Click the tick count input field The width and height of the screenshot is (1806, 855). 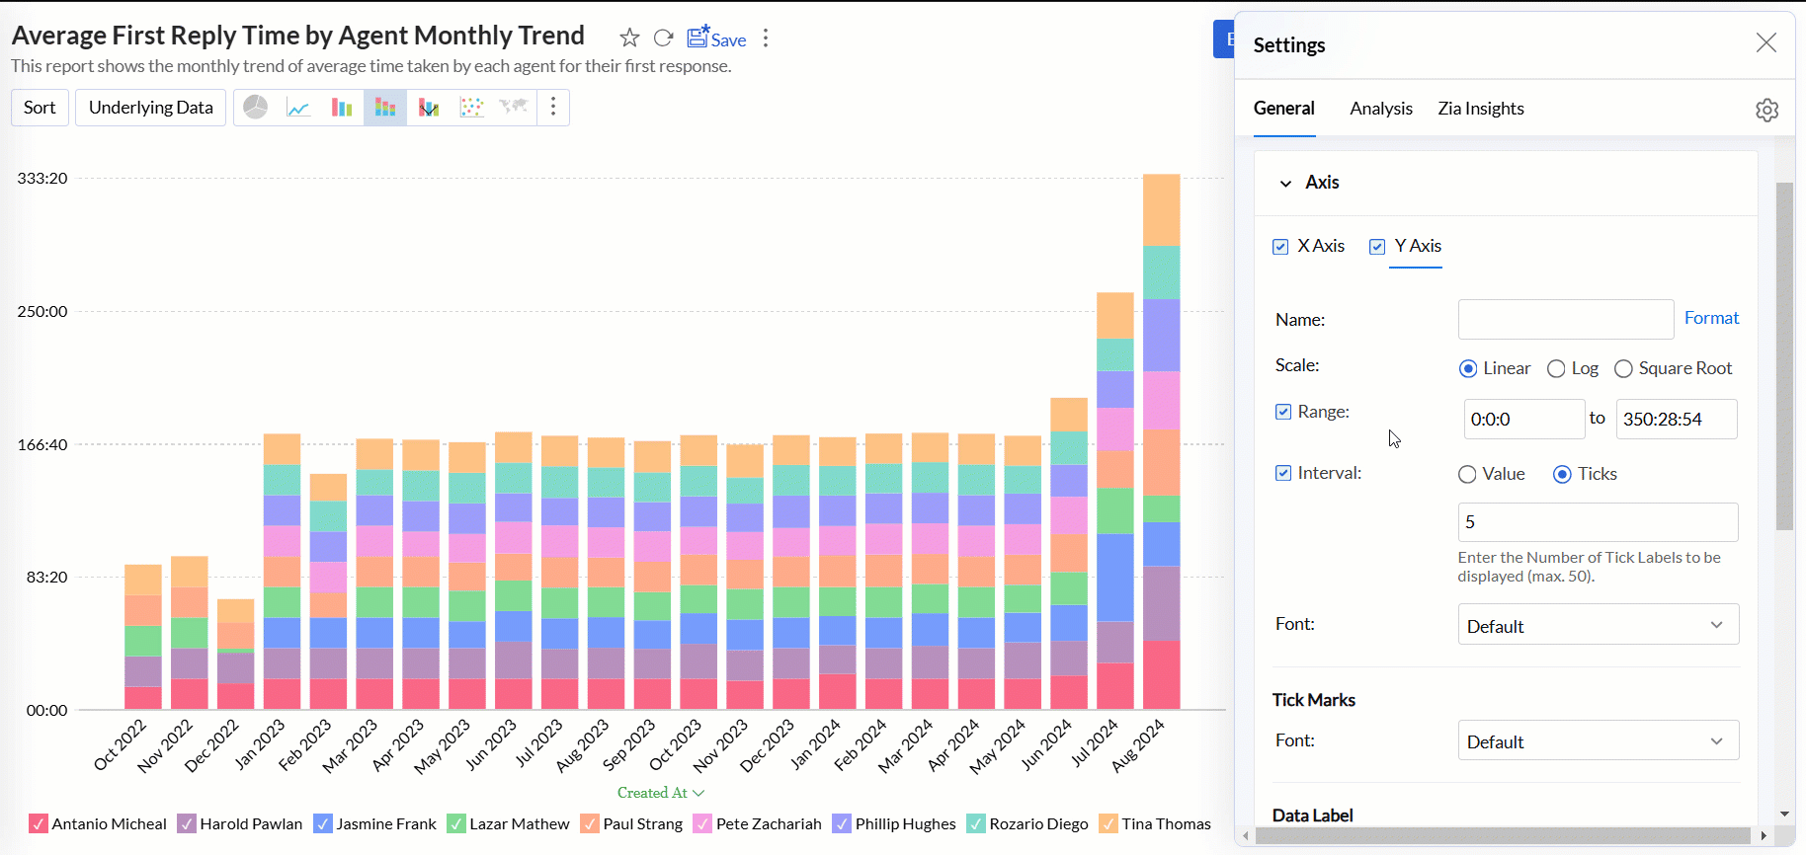[x=1597, y=521]
